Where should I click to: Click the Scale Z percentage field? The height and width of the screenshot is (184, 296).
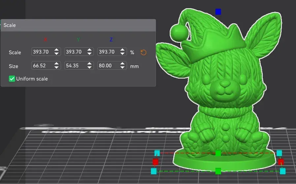[112, 52]
